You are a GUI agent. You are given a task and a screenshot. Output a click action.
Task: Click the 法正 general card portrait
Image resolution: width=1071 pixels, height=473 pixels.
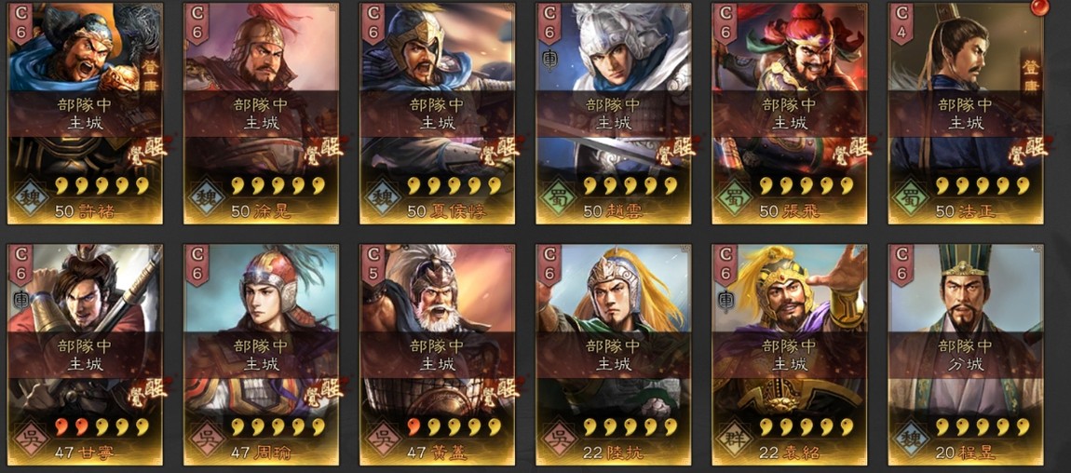(x=965, y=114)
